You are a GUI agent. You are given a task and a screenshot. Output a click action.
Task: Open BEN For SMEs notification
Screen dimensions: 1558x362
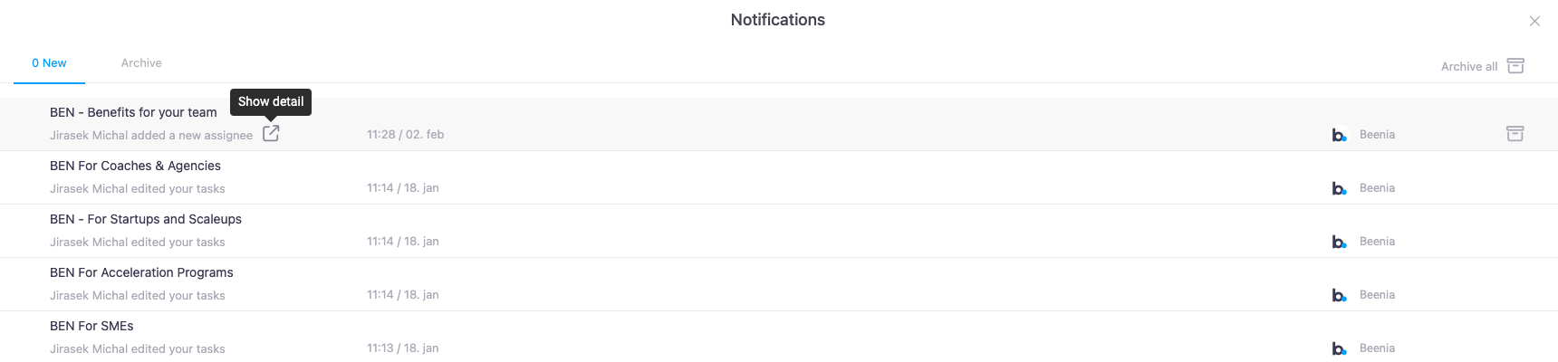coord(91,326)
